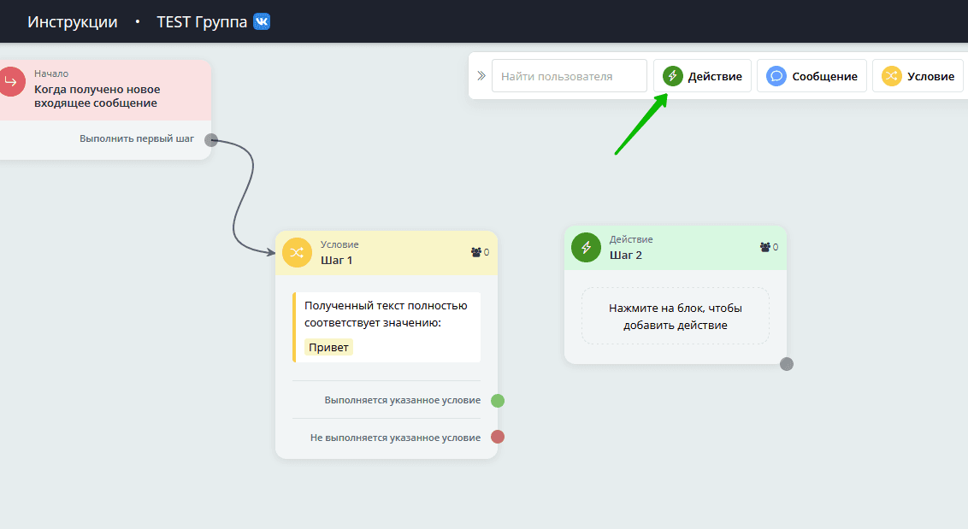Open the Инструкции section in header
The height and width of the screenshot is (529, 968).
click(73, 22)
